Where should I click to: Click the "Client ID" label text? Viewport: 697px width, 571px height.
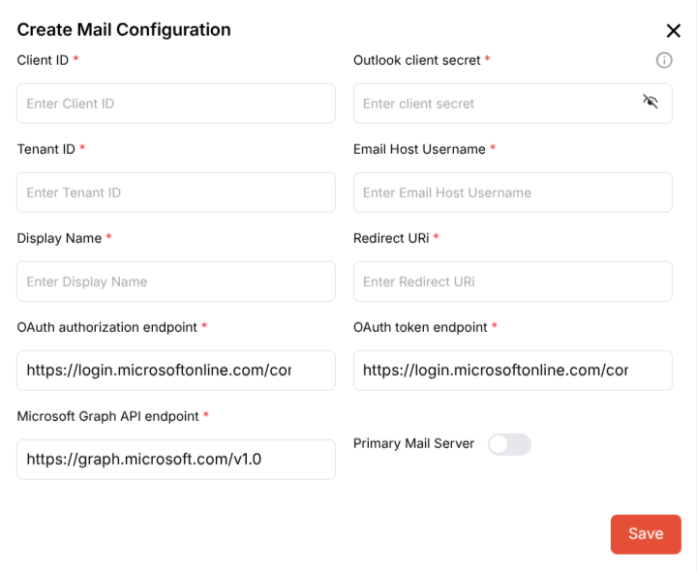click(x=43, y=60)
